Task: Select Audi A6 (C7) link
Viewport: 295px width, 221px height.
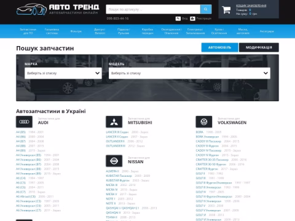Action: coord(21,192)
